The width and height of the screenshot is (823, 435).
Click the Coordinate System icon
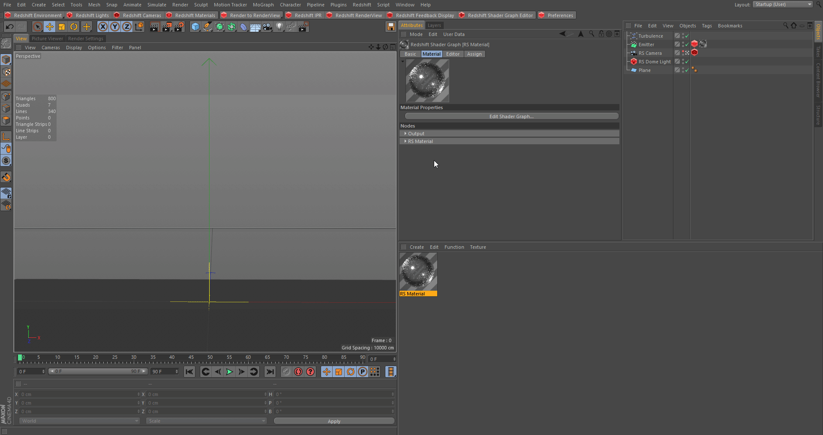click(x=139, y=27)
